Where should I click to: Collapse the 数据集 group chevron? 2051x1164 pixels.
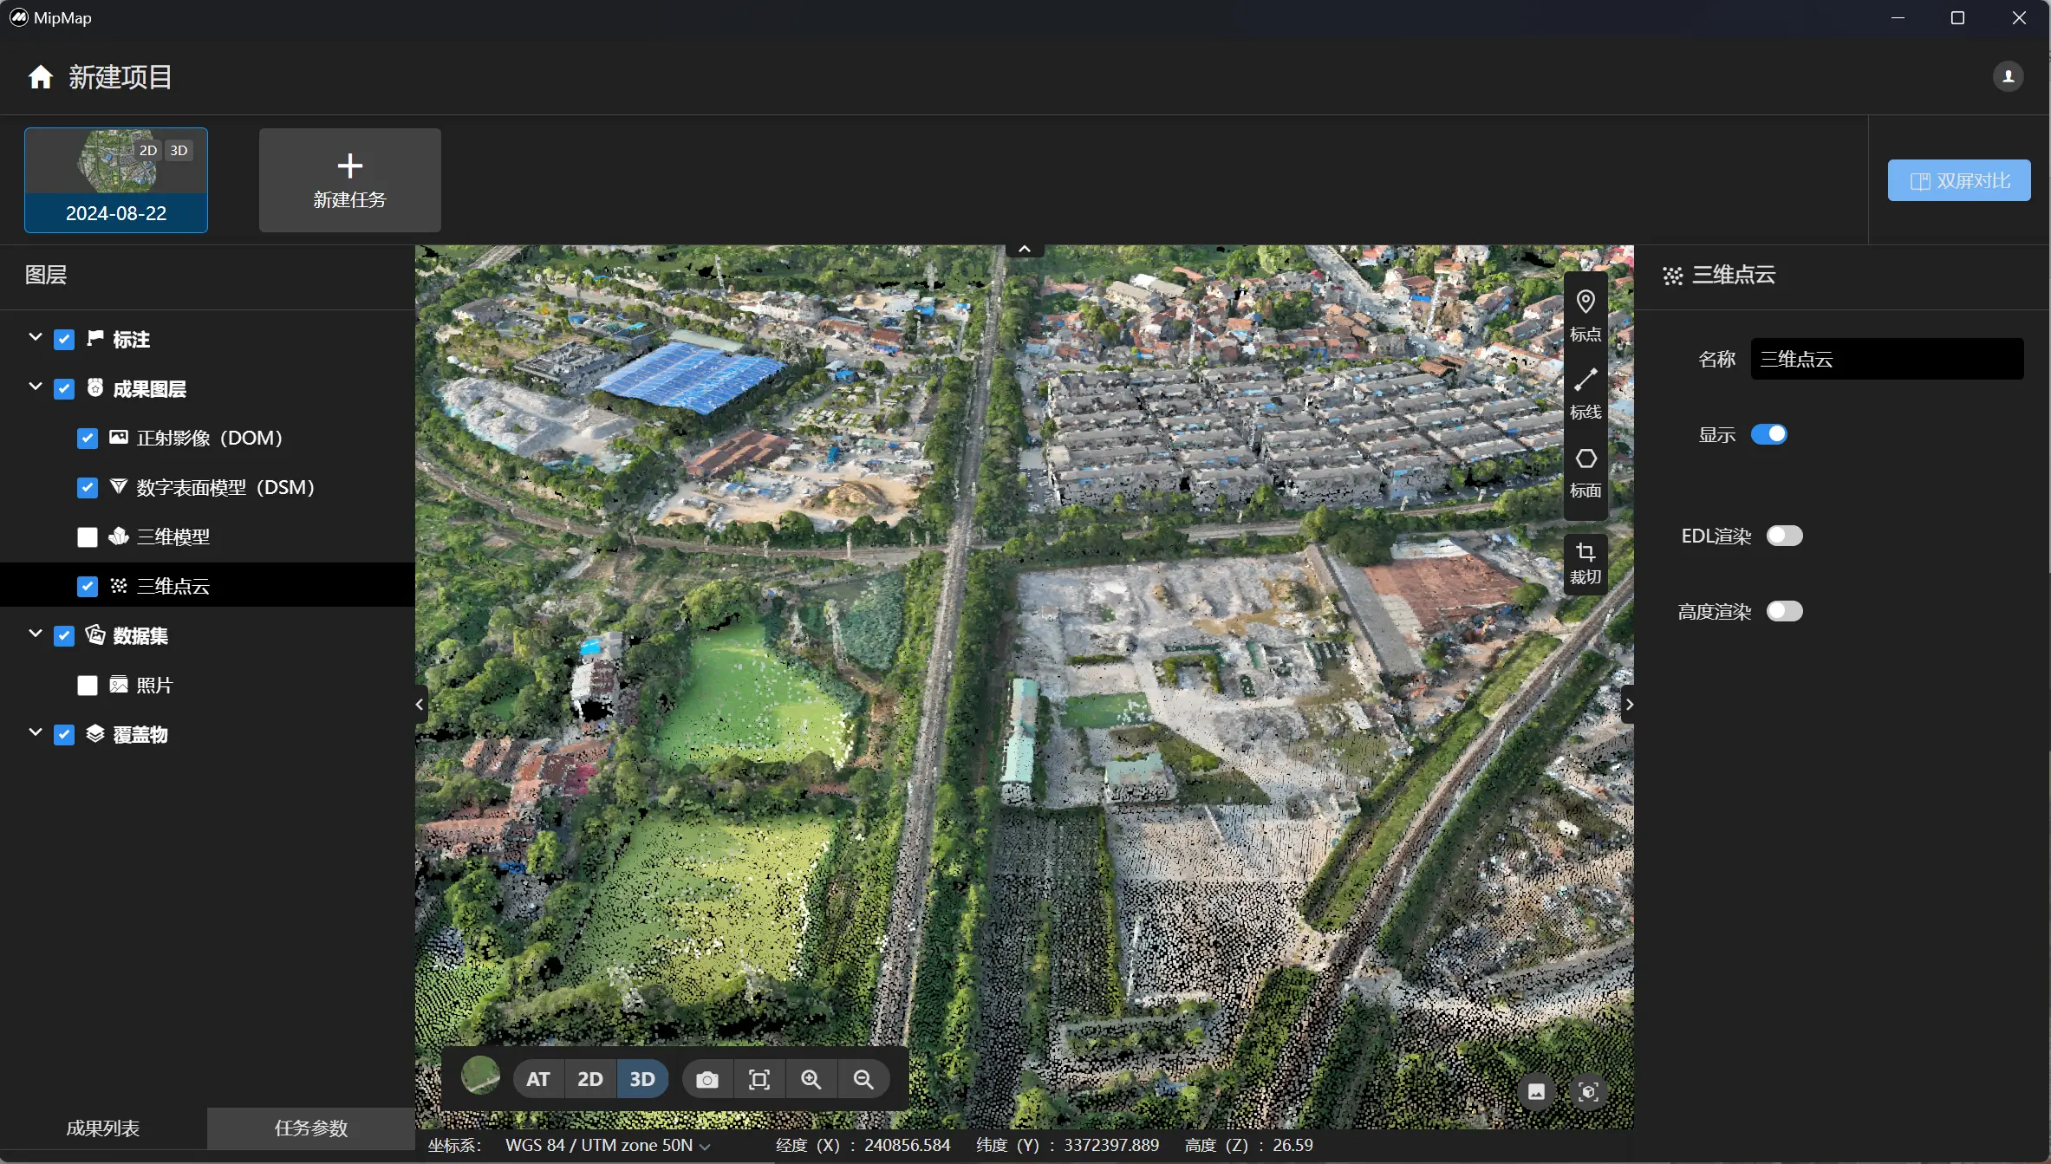[36, 634]
